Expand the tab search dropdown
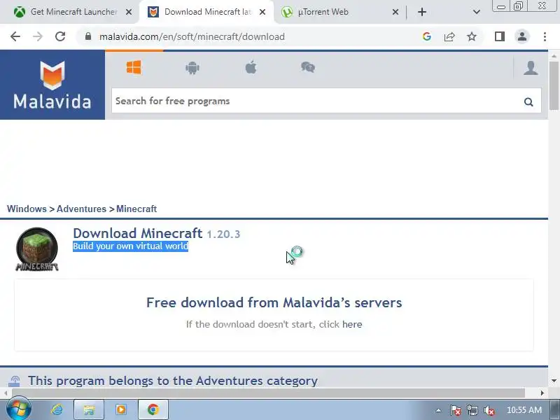Viewport: 560px width, 420px height. 477,12
